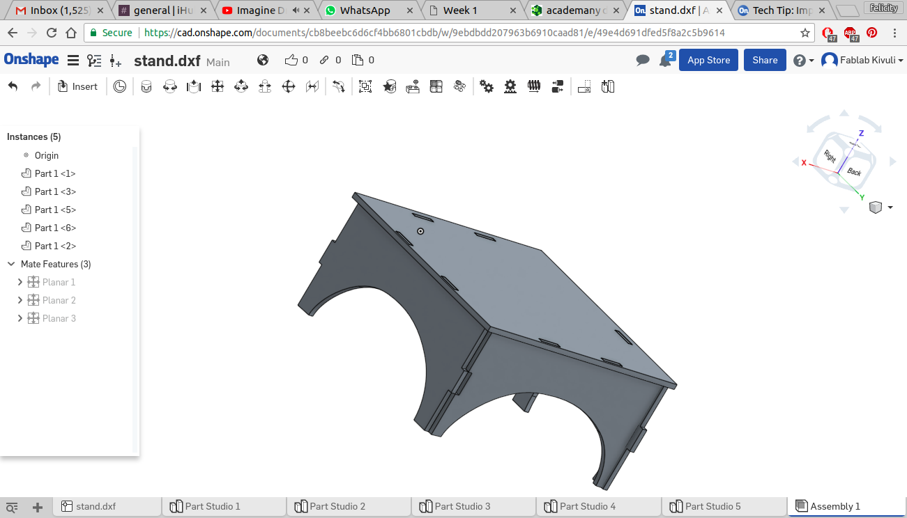
Task: Collapse the Mate Features list
Action: (11, 264)
